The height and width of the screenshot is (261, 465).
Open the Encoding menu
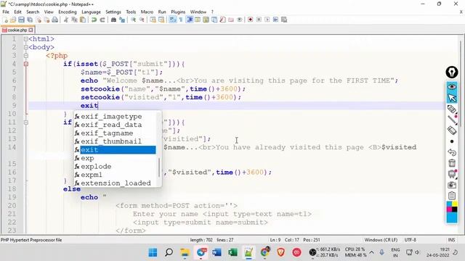(x=68, y=12)
